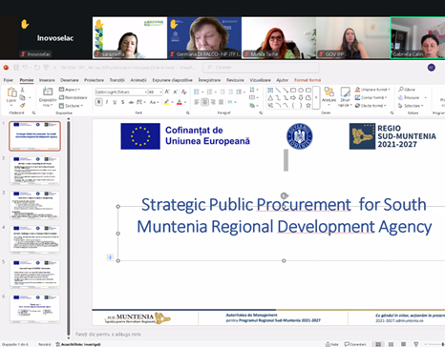The height and width of the screenshot is (347, 445).
Task: Open the font size dropdown
Action: tap(160, 92)
